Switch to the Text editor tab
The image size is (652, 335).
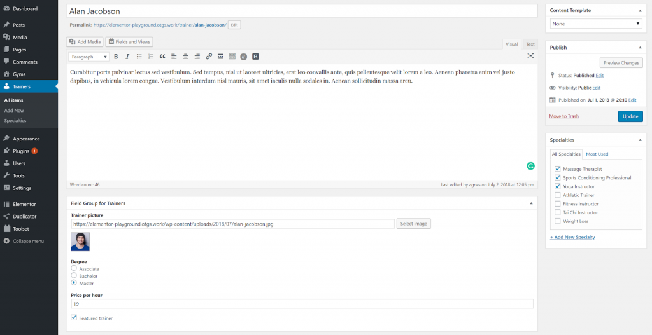point(530,44)
